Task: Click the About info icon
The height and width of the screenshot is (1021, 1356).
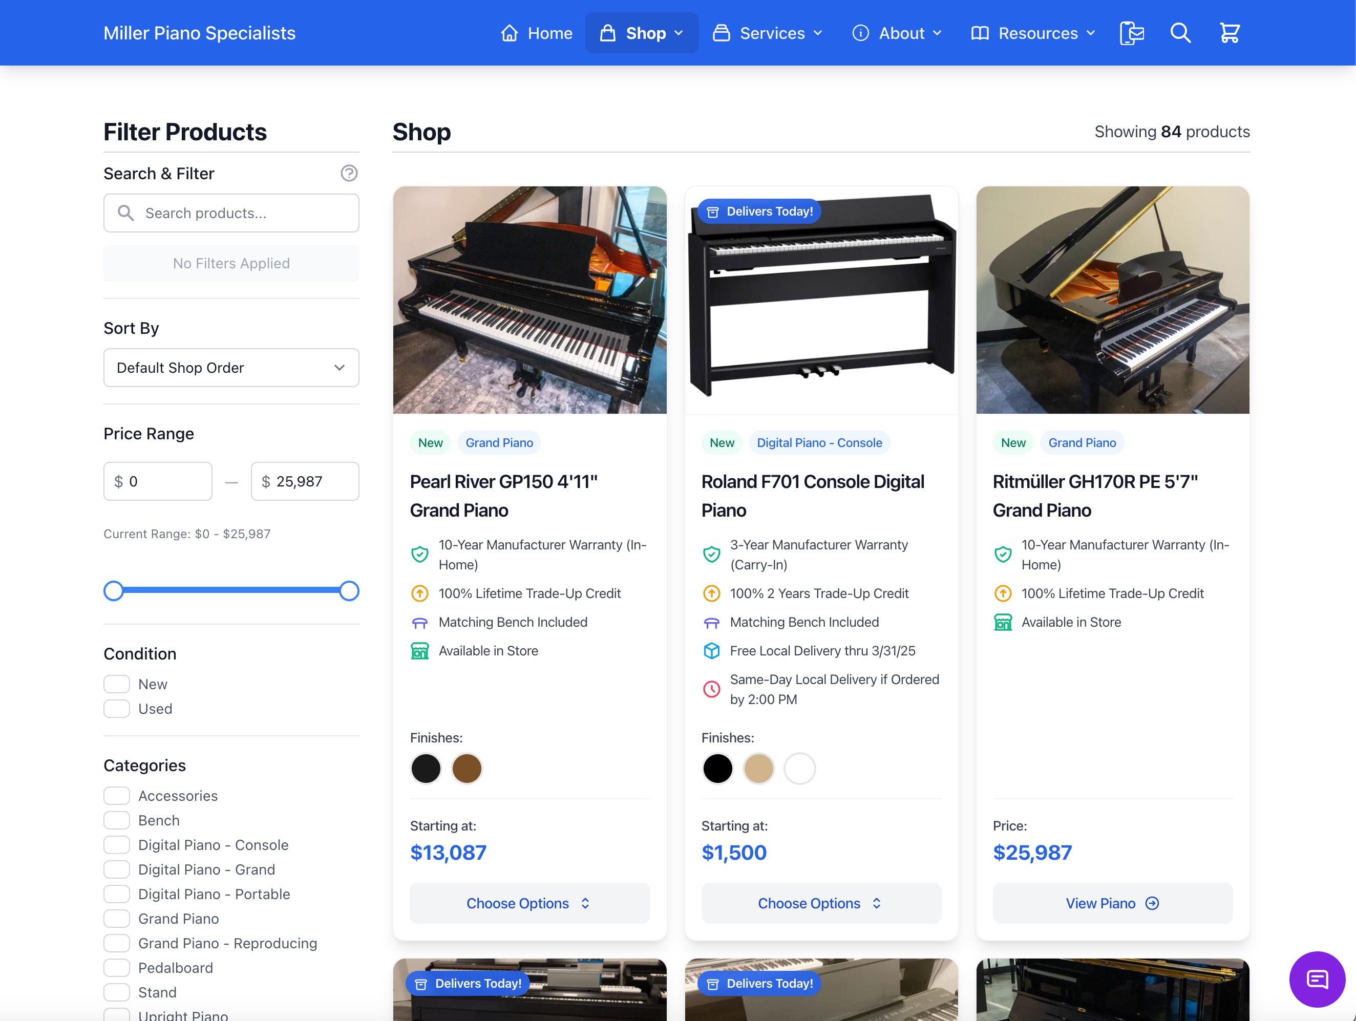Action: (861, 33)
